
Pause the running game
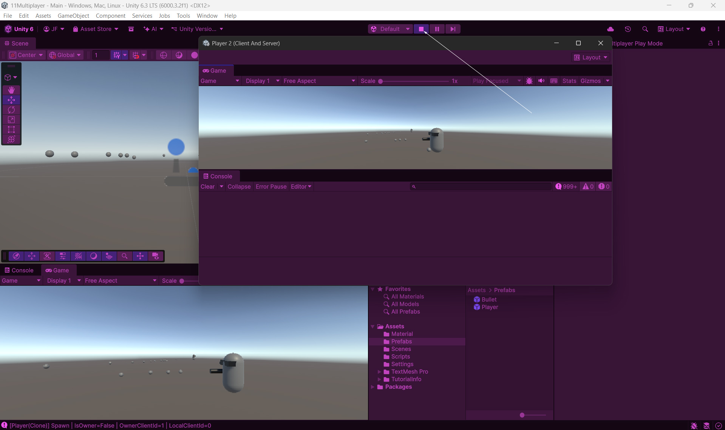point(437,29)
